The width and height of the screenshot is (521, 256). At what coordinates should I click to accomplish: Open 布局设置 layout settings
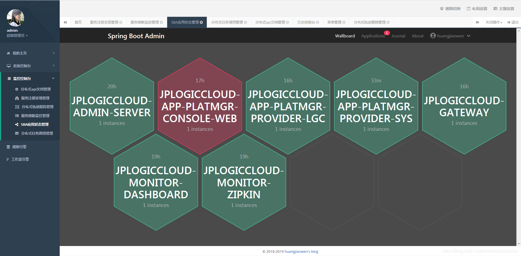(x=477, y=9)
